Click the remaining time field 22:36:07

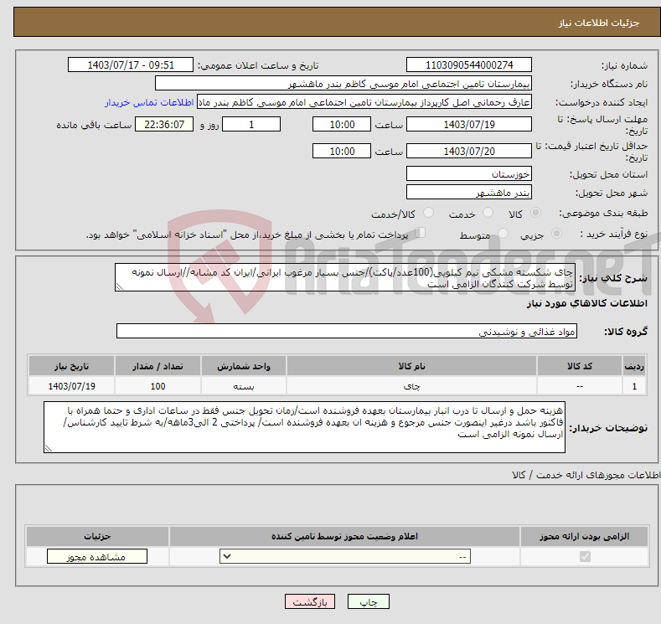(164, 124)
